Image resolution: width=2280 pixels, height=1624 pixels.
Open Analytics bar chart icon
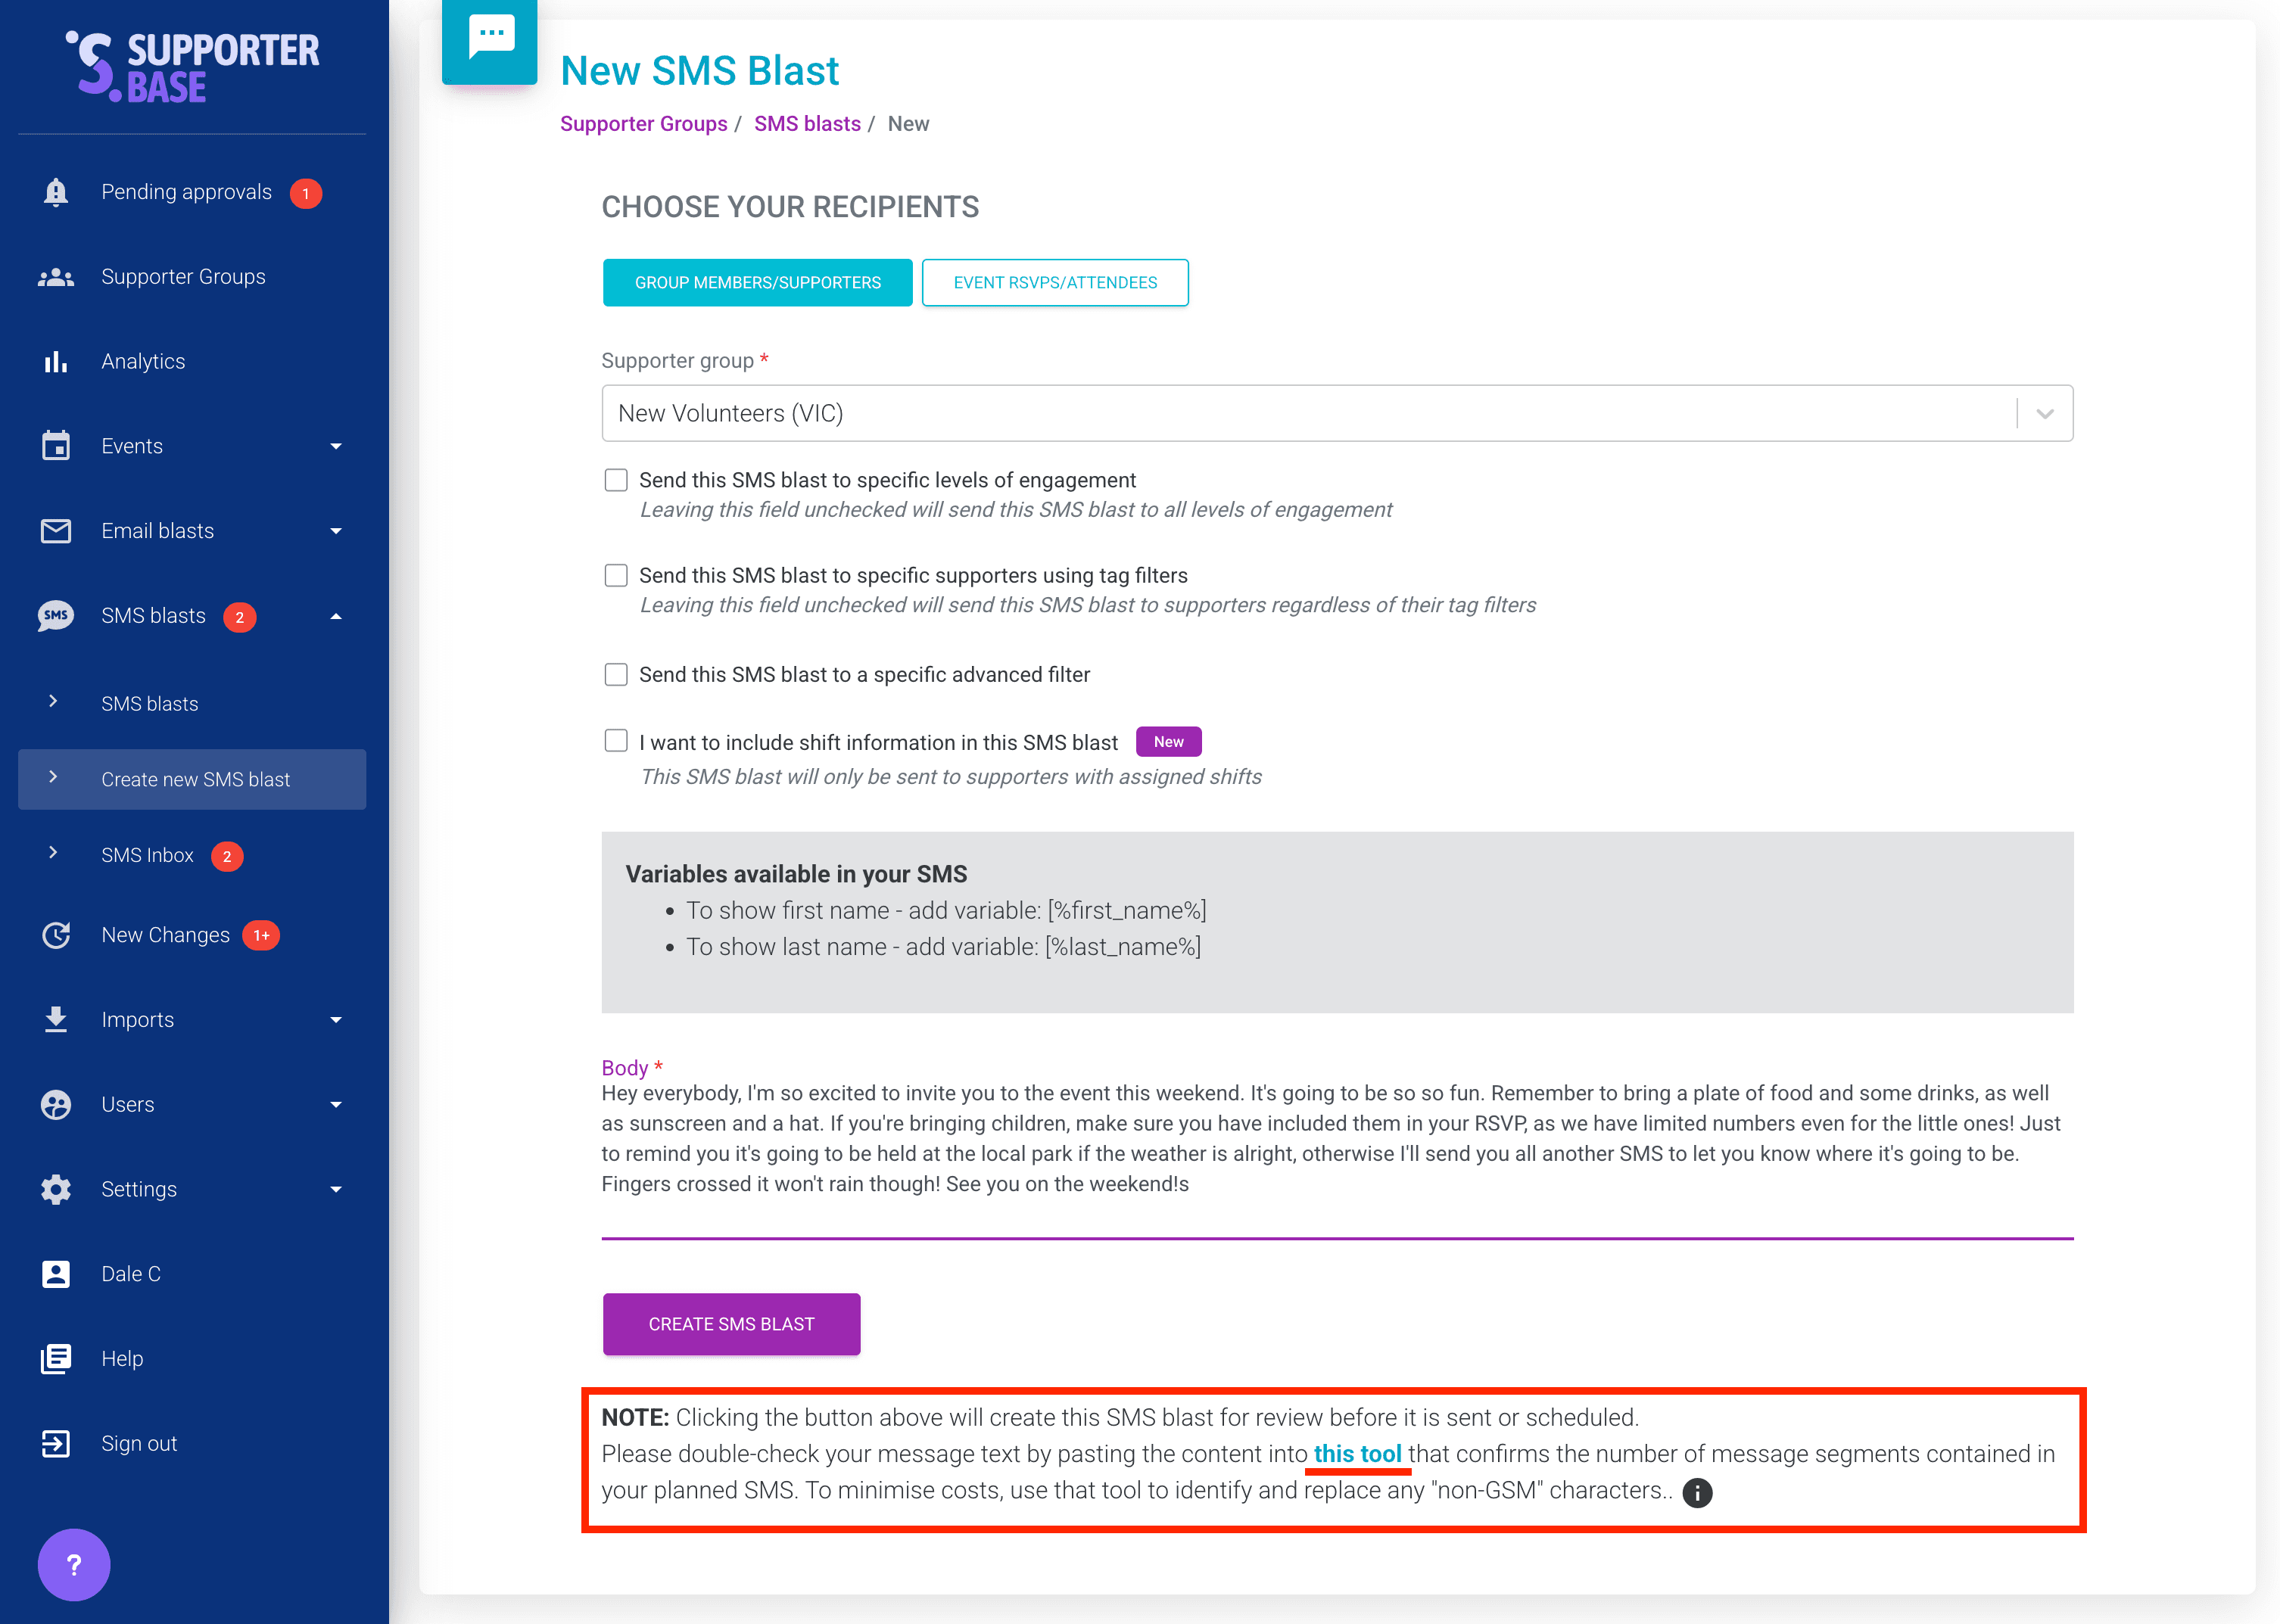coord(56,361)
